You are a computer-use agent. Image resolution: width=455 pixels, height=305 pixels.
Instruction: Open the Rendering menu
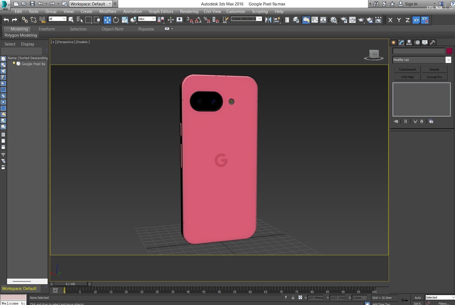click(189, 12)
